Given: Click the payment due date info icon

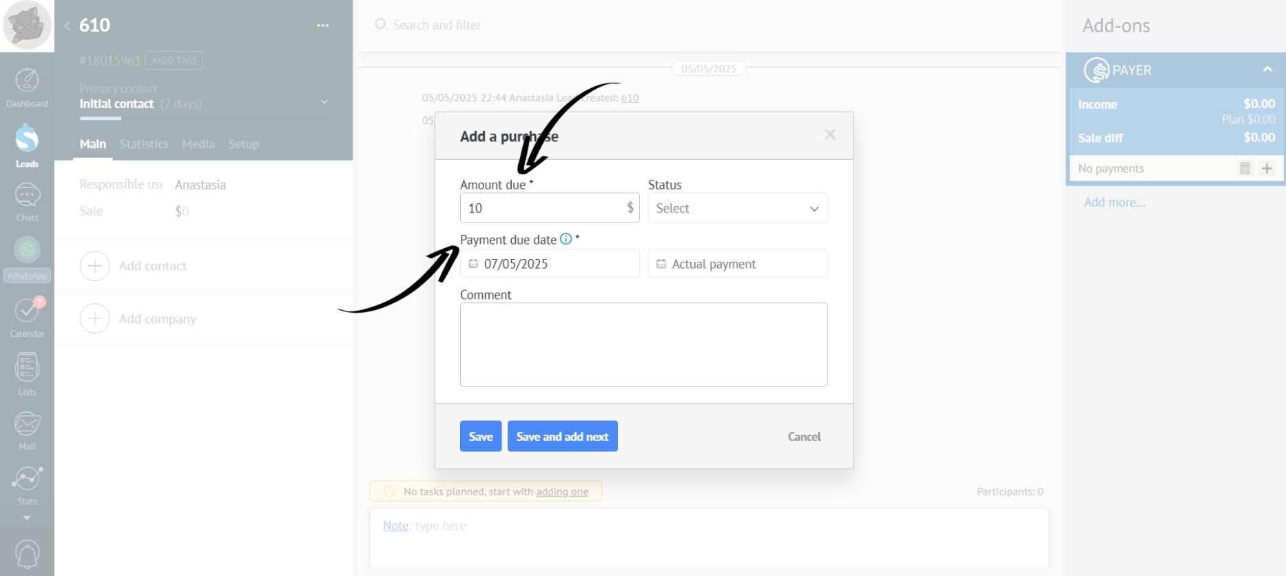Looking at the screenshot, I should pyautogui.click(x=566, y=239).
